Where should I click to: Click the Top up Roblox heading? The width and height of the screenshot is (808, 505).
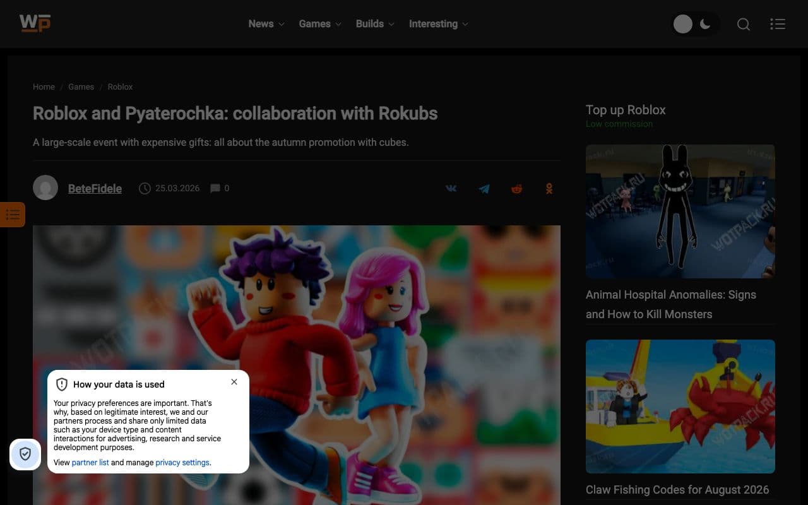626,110
